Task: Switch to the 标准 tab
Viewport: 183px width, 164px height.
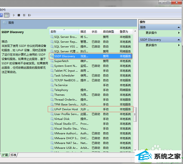Action: 13,155
